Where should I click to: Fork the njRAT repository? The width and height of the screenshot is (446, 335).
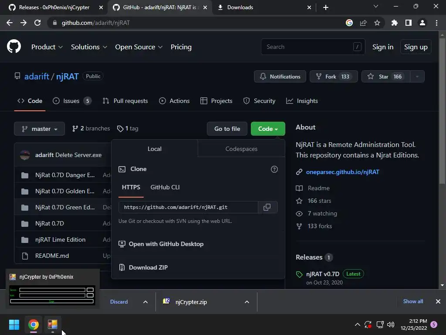[334, 76]
